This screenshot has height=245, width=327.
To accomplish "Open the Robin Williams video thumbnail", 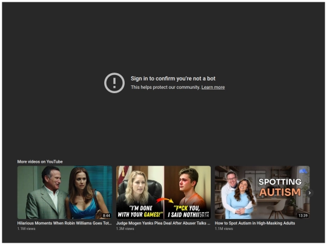I will click(x=65, y=192).
